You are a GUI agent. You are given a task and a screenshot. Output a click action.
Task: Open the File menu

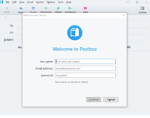(8, 2)
